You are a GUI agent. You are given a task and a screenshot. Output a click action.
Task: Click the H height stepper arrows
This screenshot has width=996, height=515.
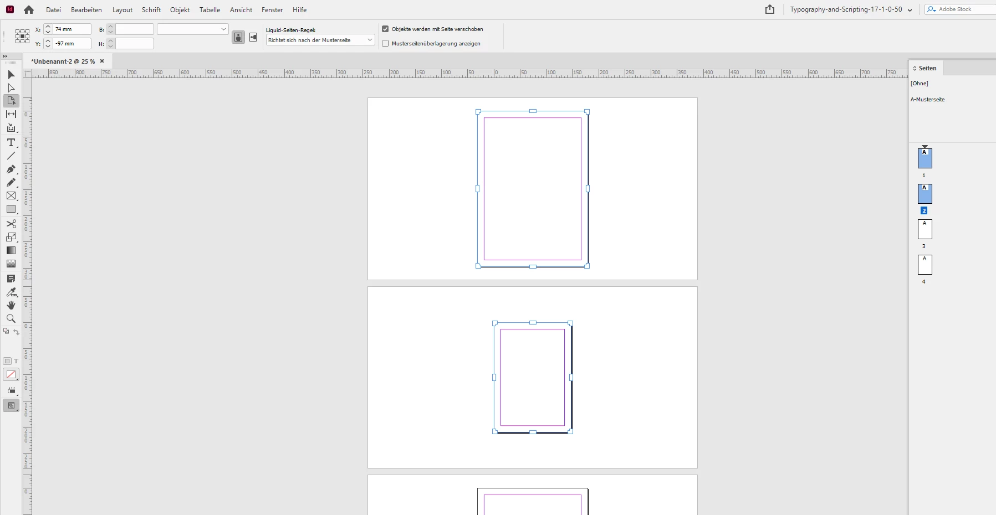point(110,43)
